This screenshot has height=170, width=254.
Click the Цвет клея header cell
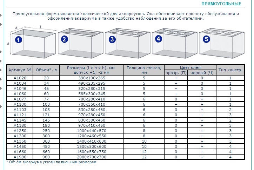[190, 67]
